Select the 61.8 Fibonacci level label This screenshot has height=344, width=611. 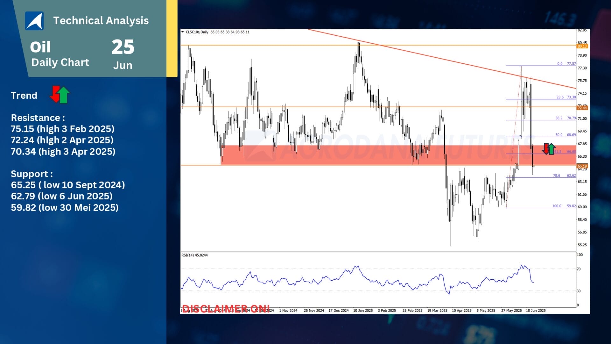558,152
